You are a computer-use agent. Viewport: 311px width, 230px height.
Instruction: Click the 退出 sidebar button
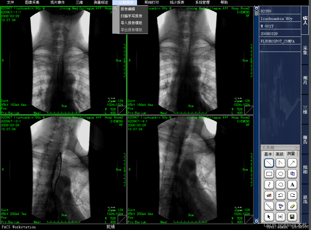[305, 199]
